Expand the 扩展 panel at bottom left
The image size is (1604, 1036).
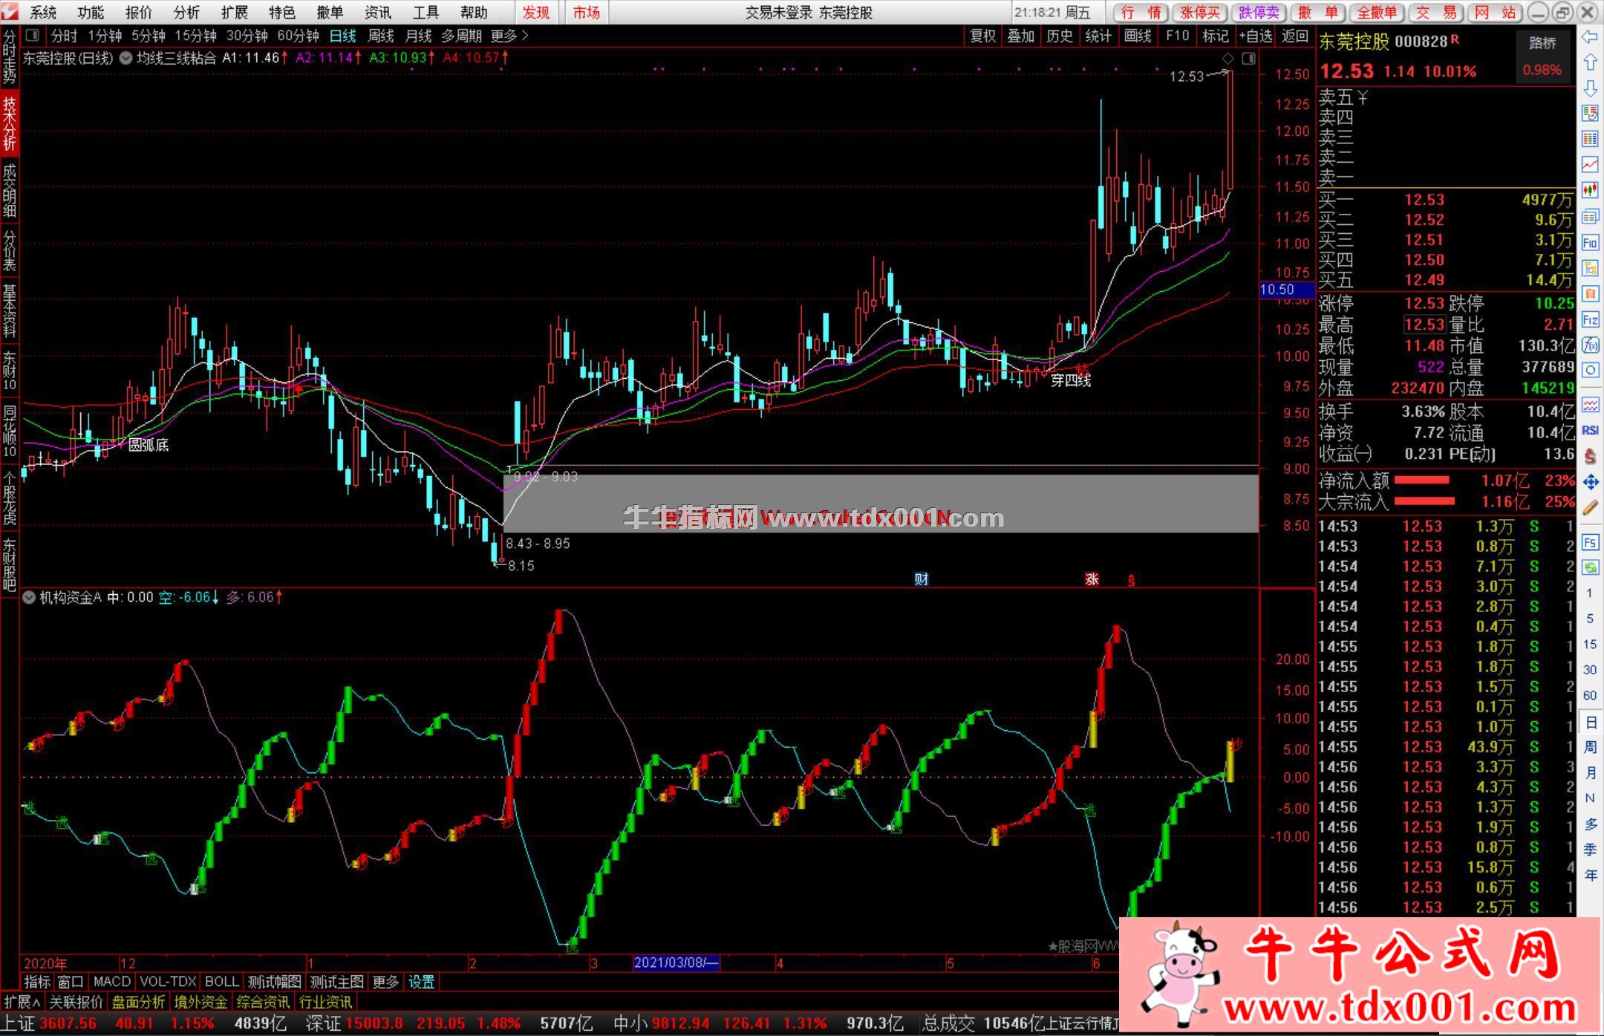tap(22, 1002)
